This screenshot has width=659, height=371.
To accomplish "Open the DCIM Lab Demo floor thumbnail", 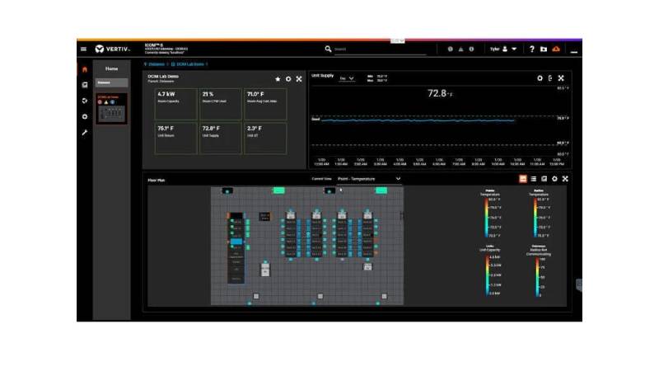I will 112,109.
